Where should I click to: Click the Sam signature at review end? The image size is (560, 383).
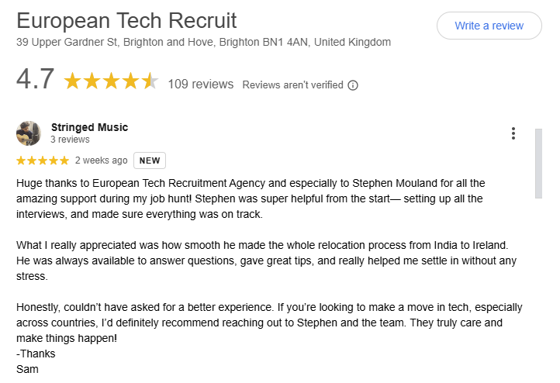click(x=27, y=370)
